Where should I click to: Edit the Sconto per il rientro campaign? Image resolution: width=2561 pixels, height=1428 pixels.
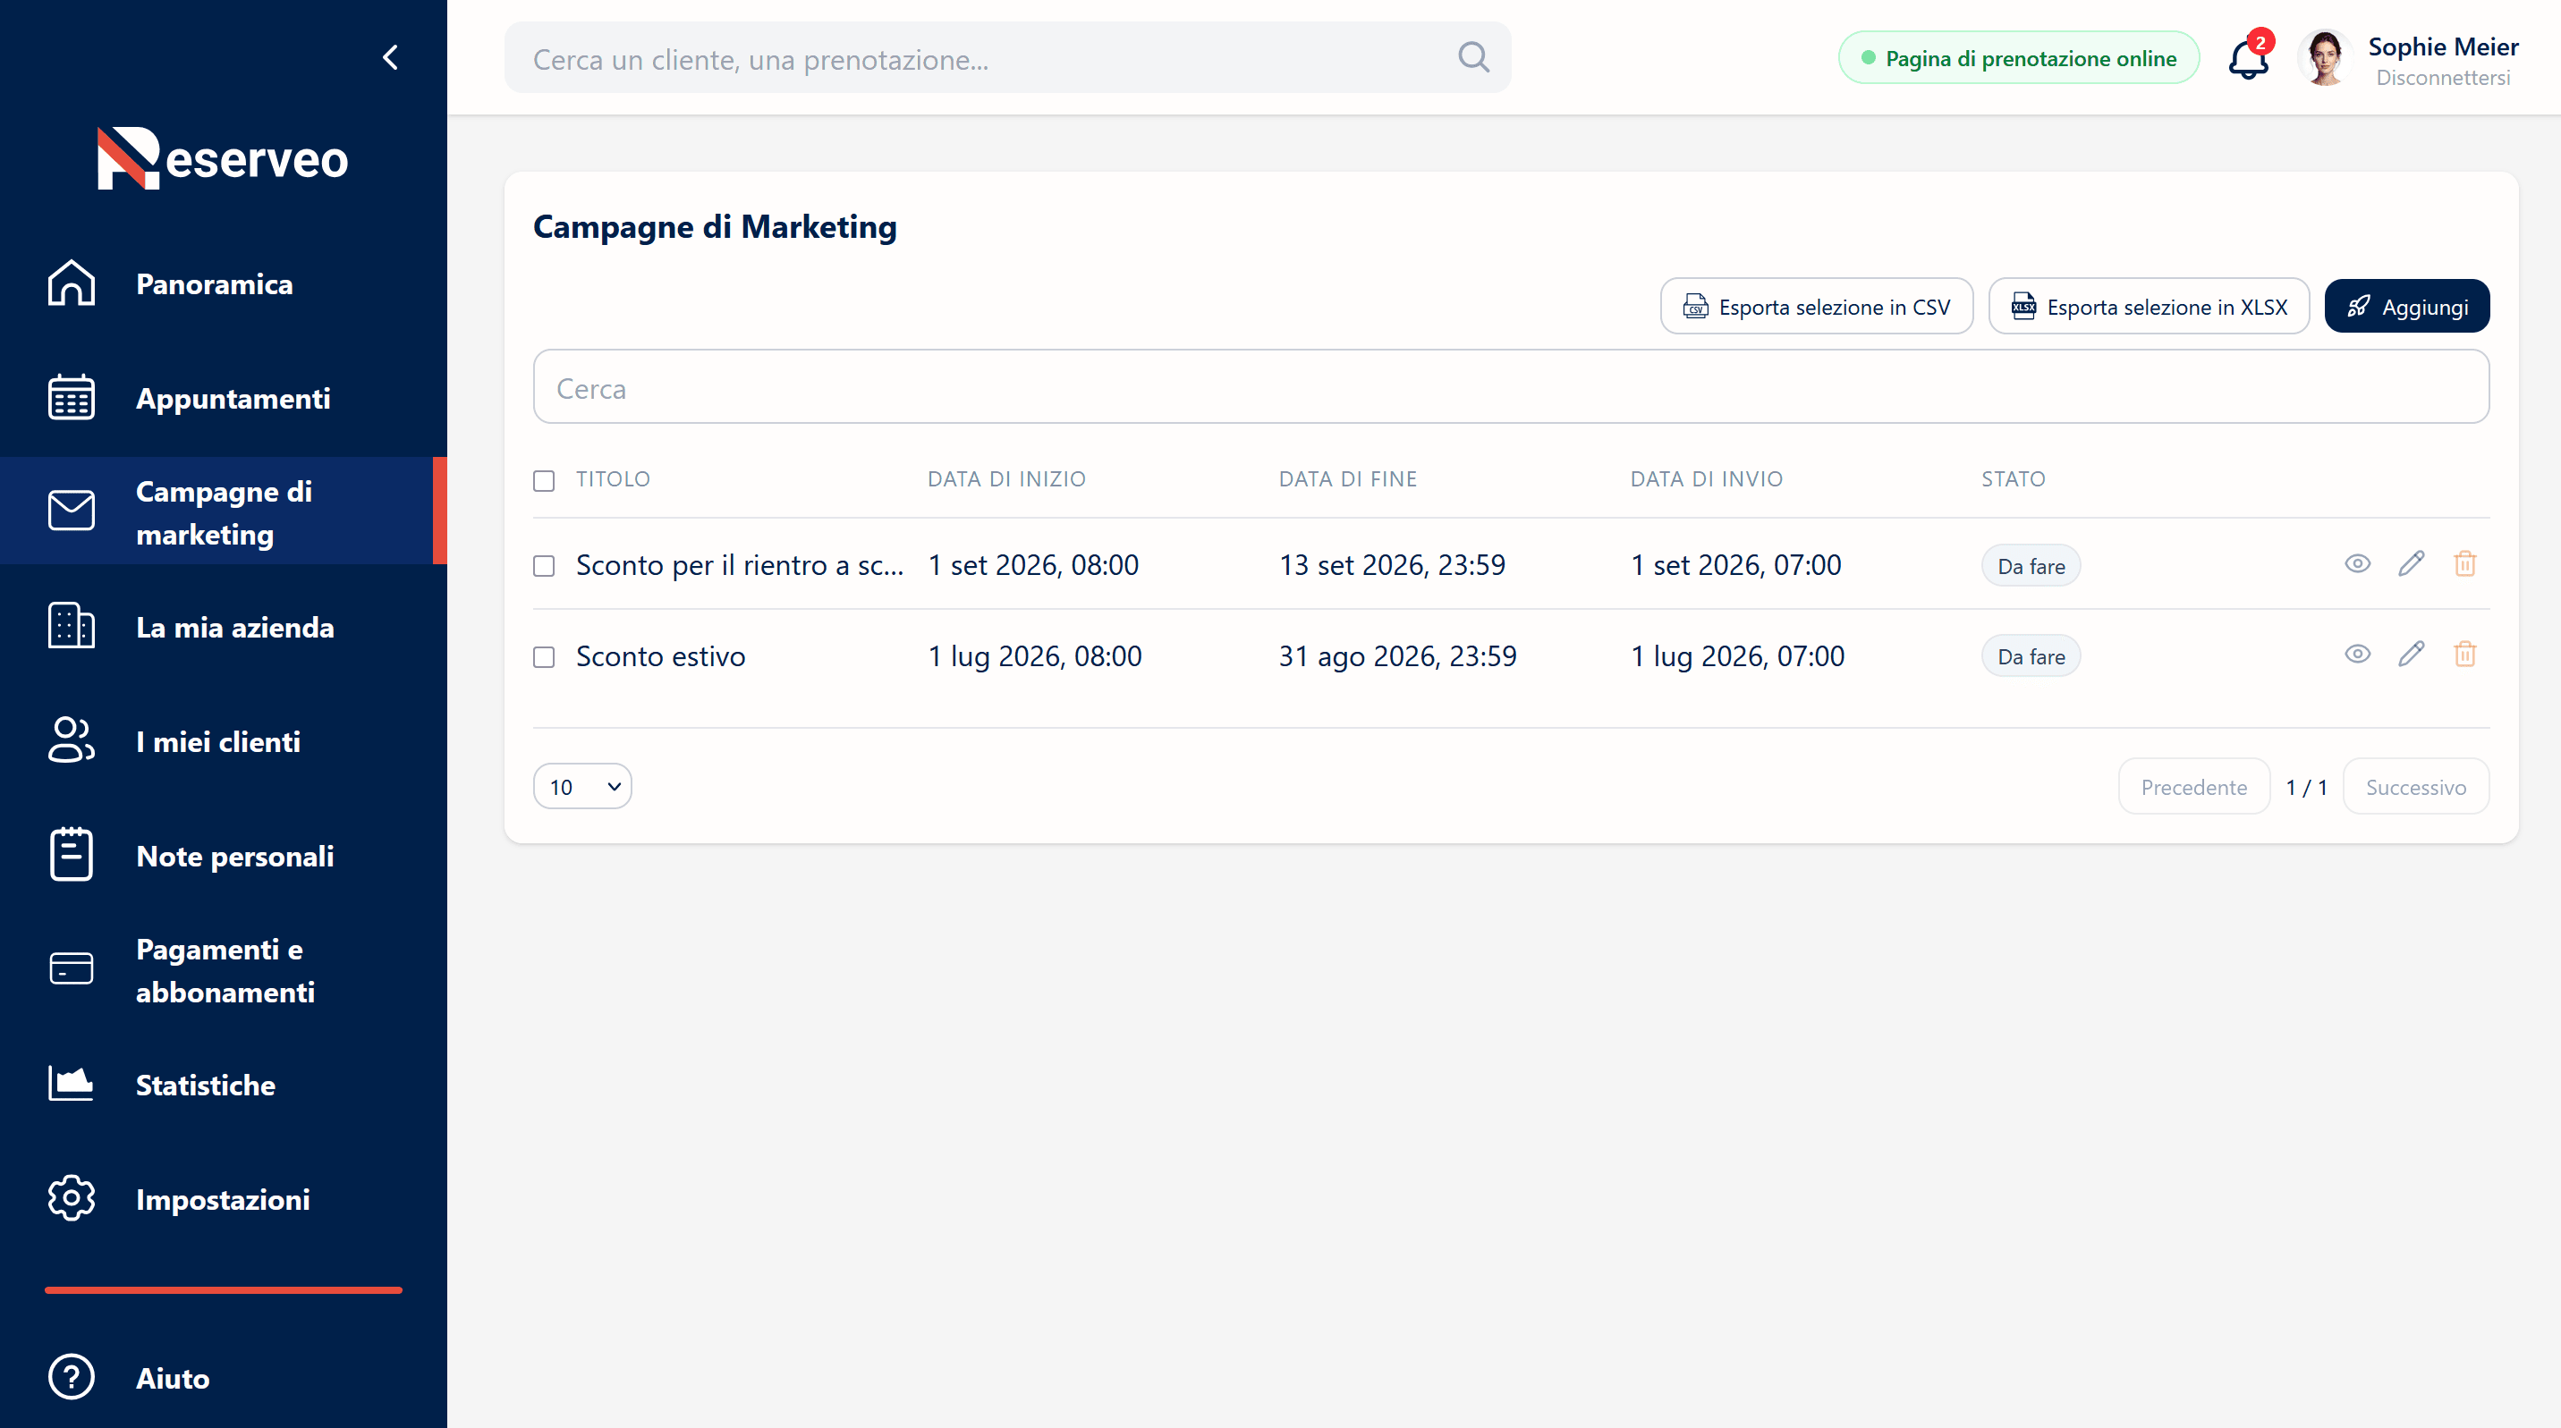[2411, 563]
